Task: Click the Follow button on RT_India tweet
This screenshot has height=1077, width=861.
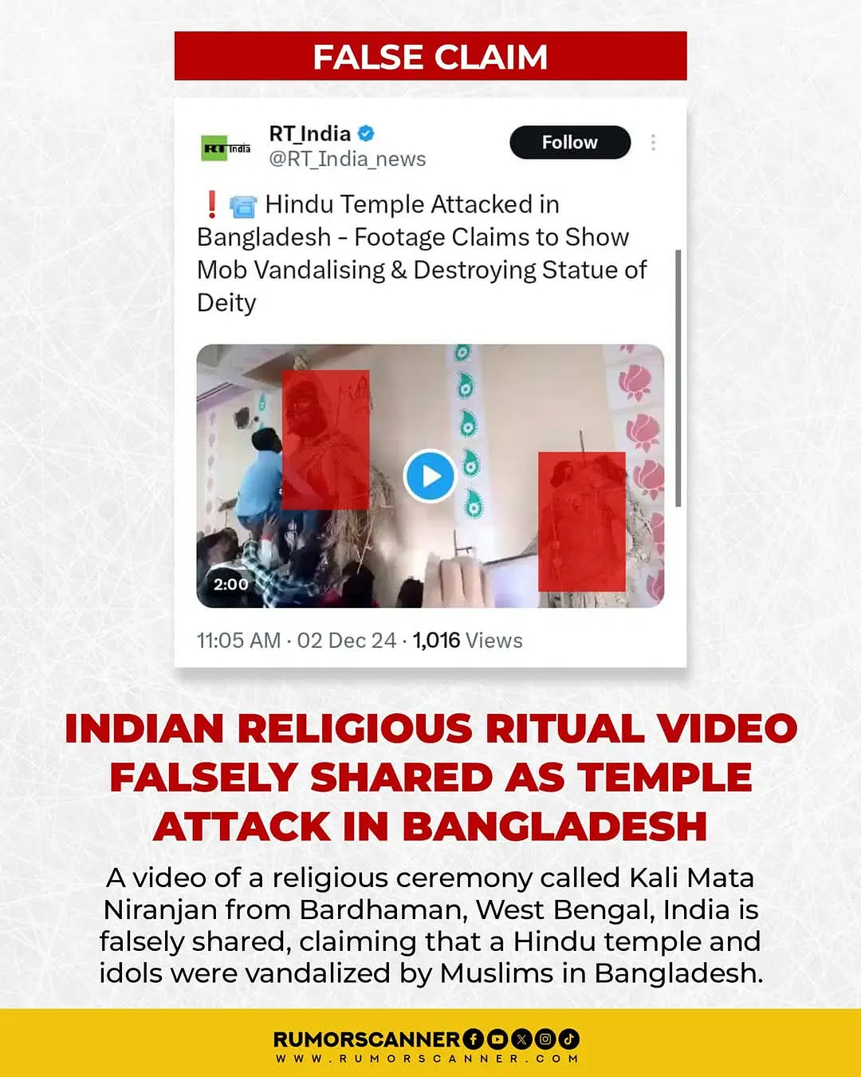Action: (570, 142)
